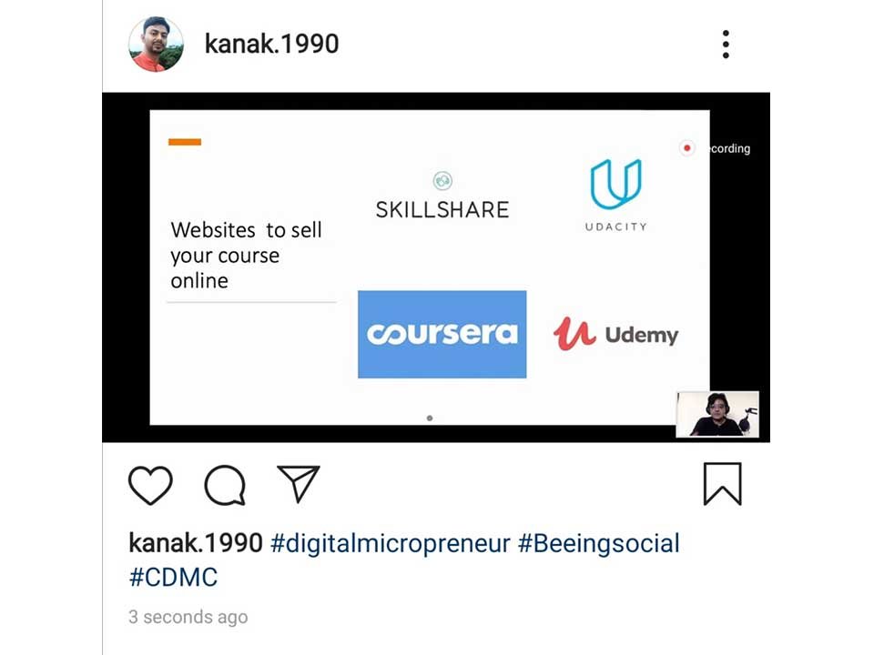Open the #CDMC hashtag
This screenshot has width=874, height=655.
point(173,577)
